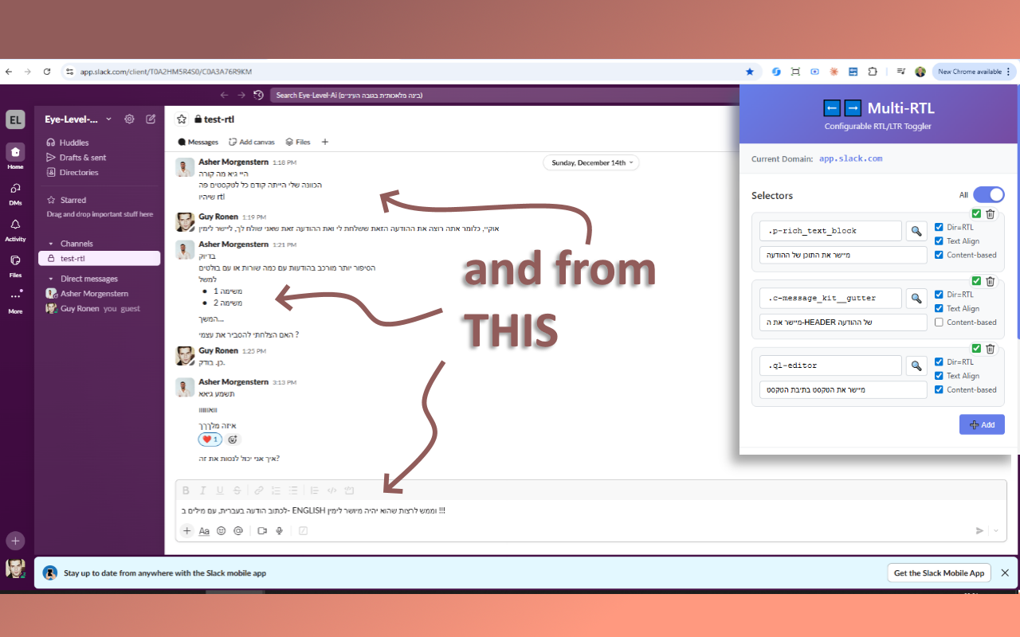
Task: Open emoji picker in composer
Action: (222, 531)
